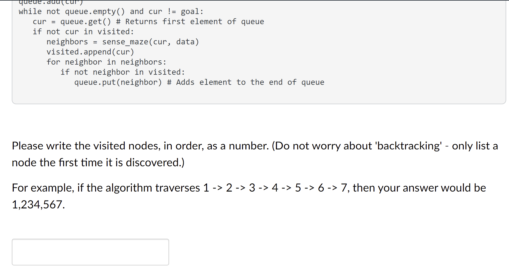
Task: Click inside the answer input field
Action: [90, 252]
